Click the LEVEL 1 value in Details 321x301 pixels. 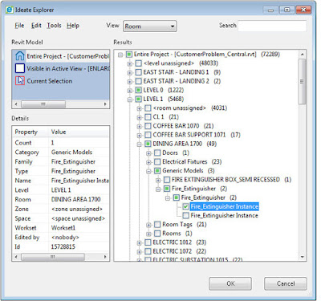61,190
